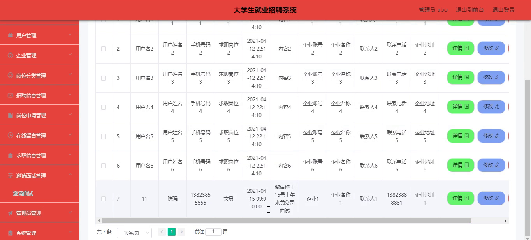Open 详情 for row 用户名4

click(x=461, y=107)
